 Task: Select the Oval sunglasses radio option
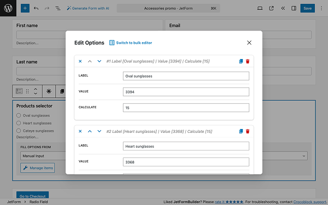pyautogui.click(x=19, y=115)
